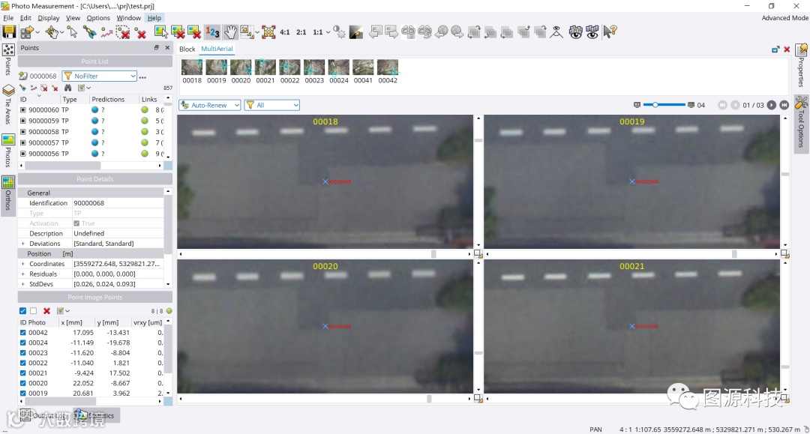Viewport: 810px width, 434px height.
Task: Click the stereo viewpoint eye-triangle icon
Action: pyautogui.click(x=556, y=32)
